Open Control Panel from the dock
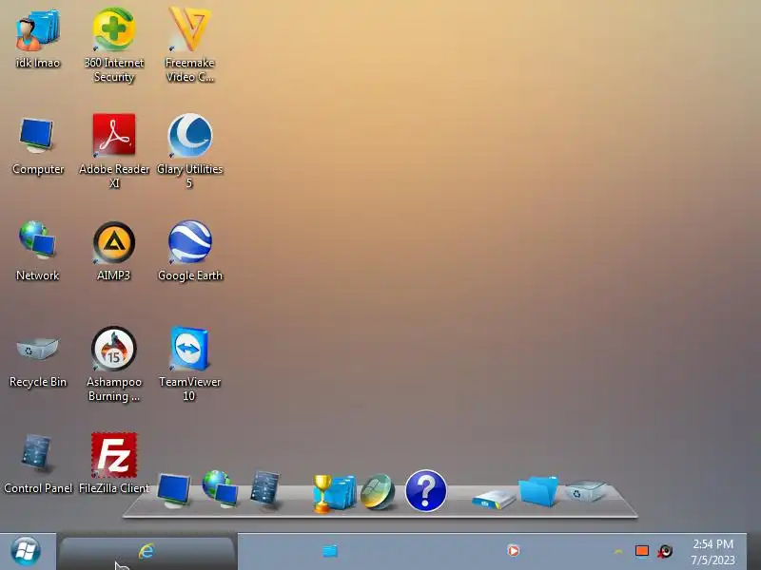 [x=265, y=490]
